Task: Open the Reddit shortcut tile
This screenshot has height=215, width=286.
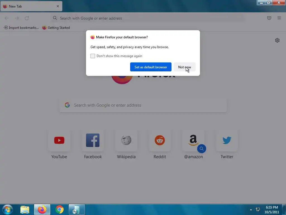Action: (x=159, y=141)
